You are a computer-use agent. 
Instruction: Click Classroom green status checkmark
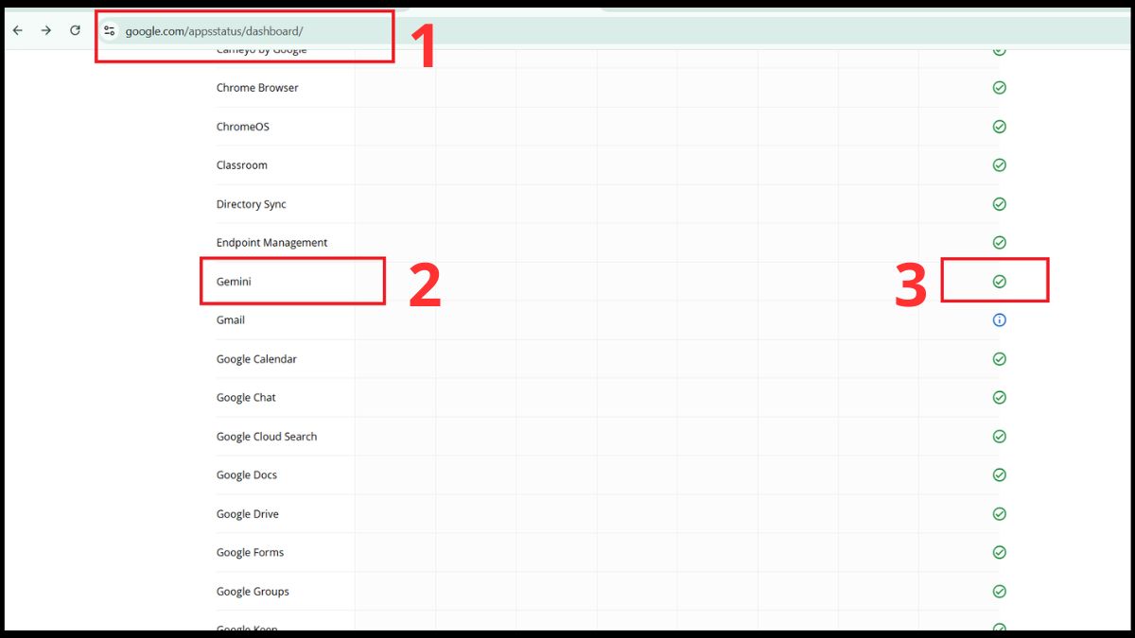pos(999,165)
